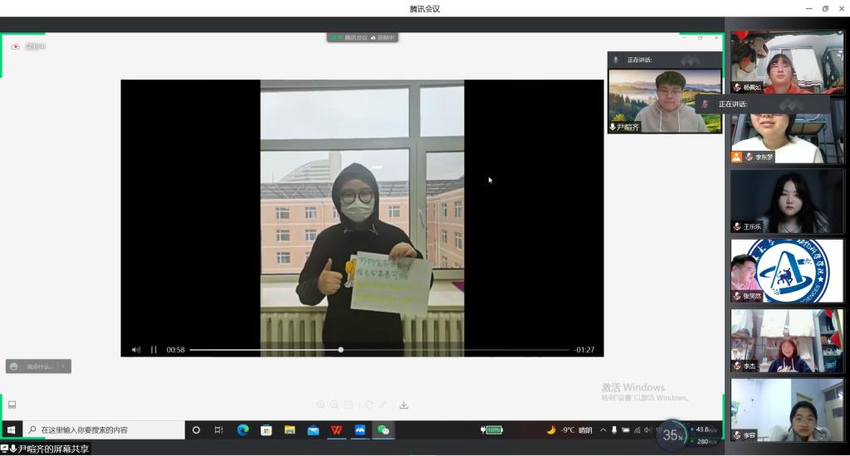Click the Windows search box
Screen dimensions: 850x456
104,430
